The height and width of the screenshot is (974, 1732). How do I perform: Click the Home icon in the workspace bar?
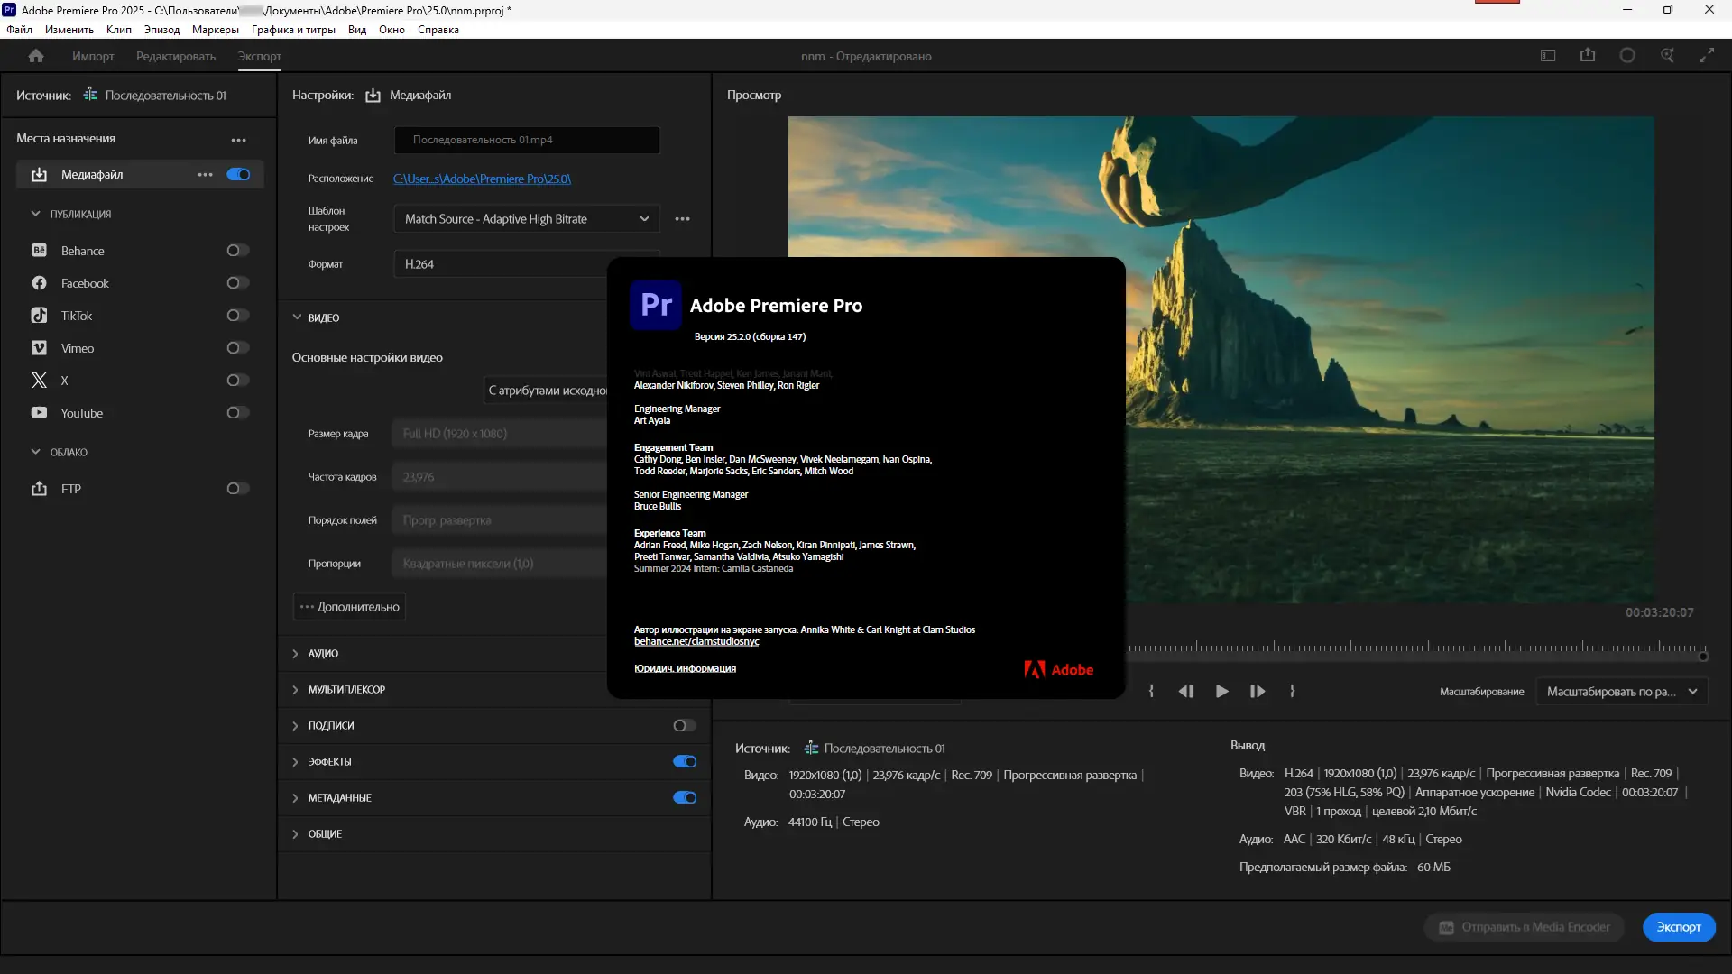coord(36,56)
